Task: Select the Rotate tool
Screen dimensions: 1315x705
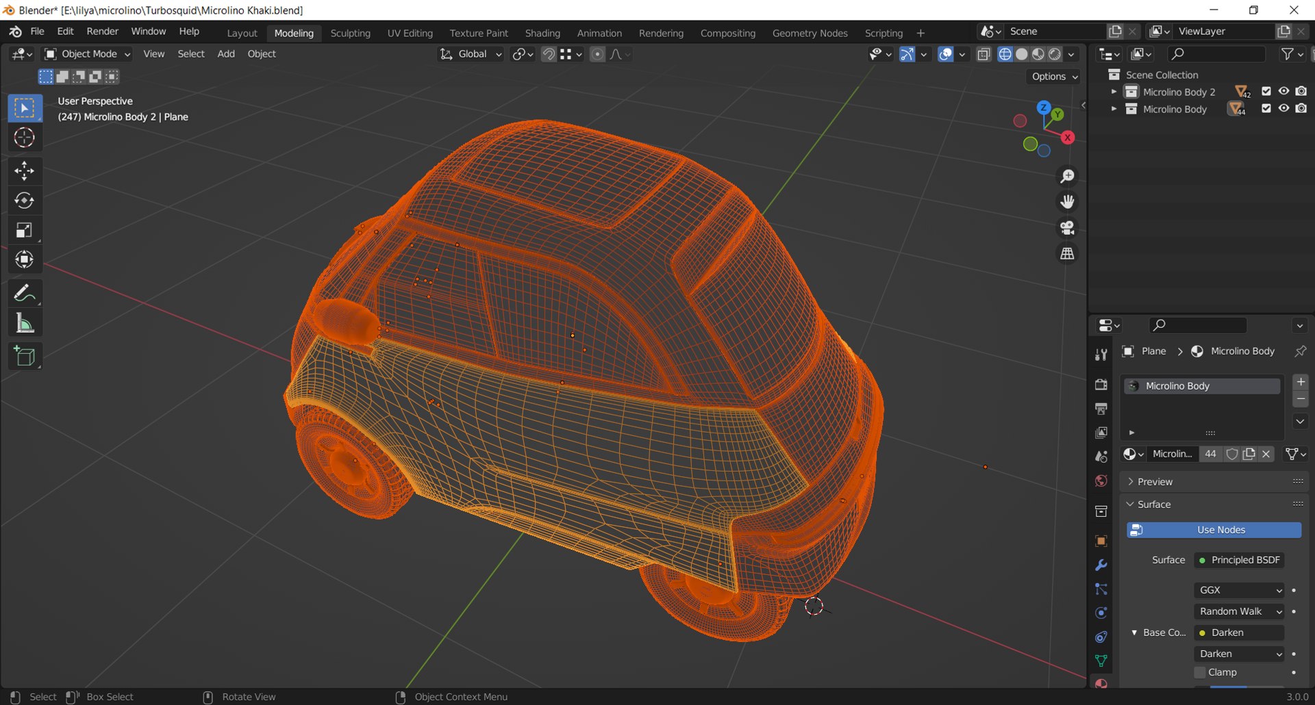Action: click(24, 201)
